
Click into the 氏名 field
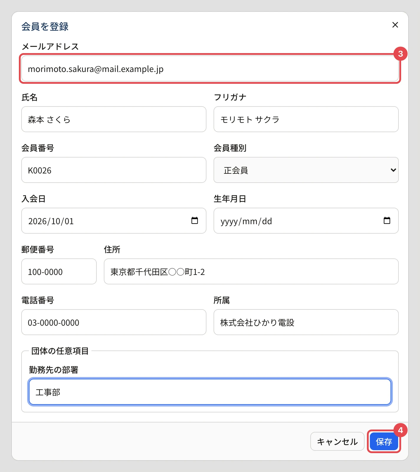coord(114,119)
